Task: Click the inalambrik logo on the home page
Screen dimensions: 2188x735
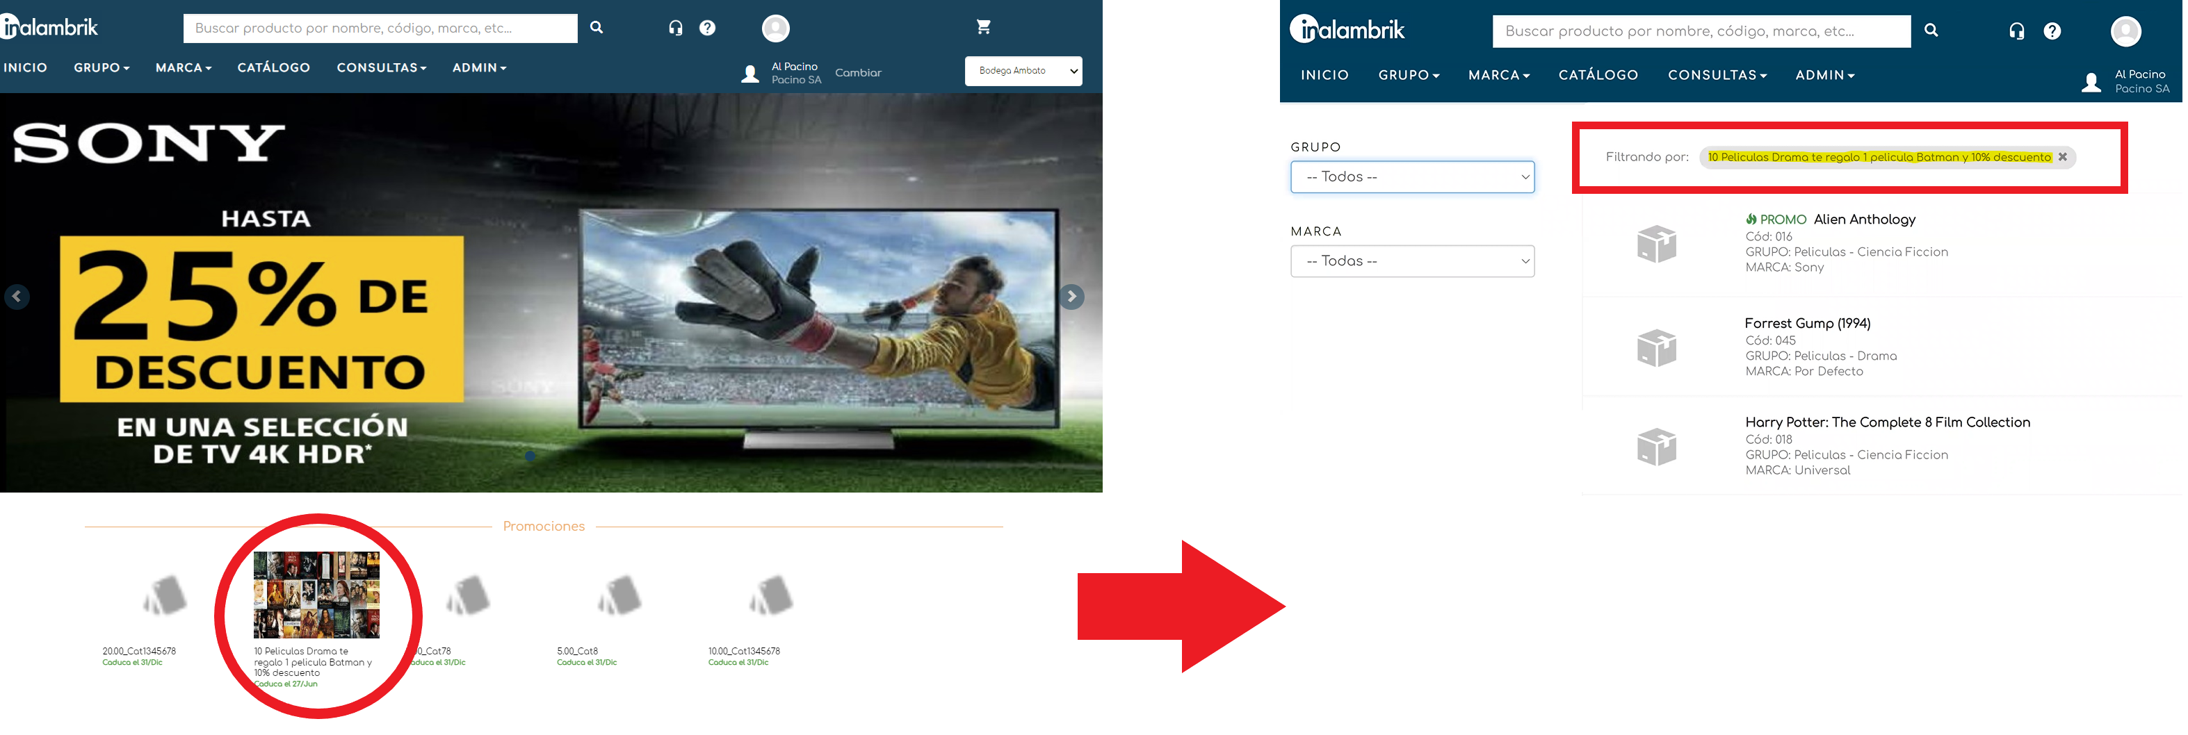Action: [49, 27]
